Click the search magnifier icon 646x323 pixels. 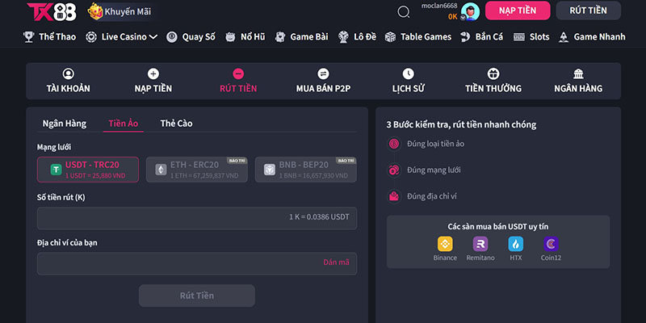click(x=404, y=11)
